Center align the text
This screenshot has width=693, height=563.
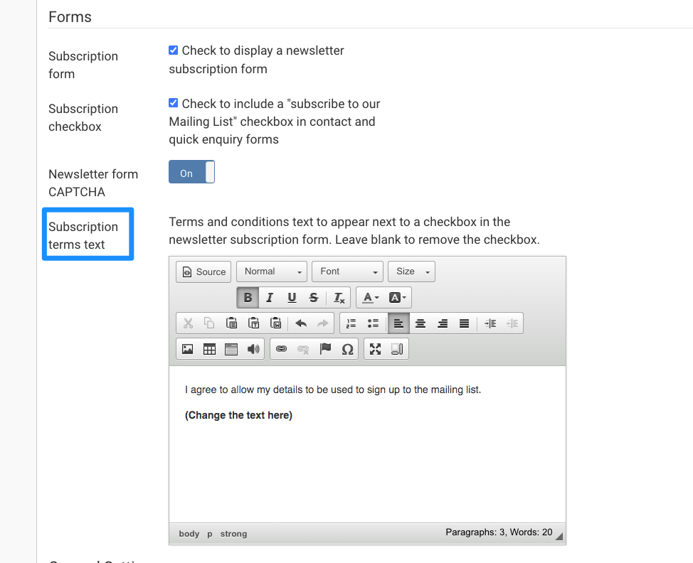[x=420, y=323]
